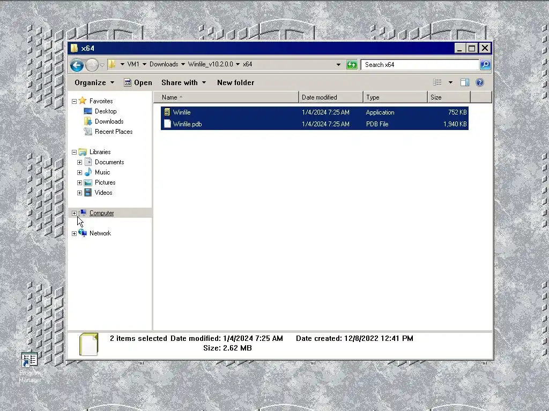549x411 pixels.
Task: Click VM1 in the address breadcrumb
Action: [x=133, y=64]
